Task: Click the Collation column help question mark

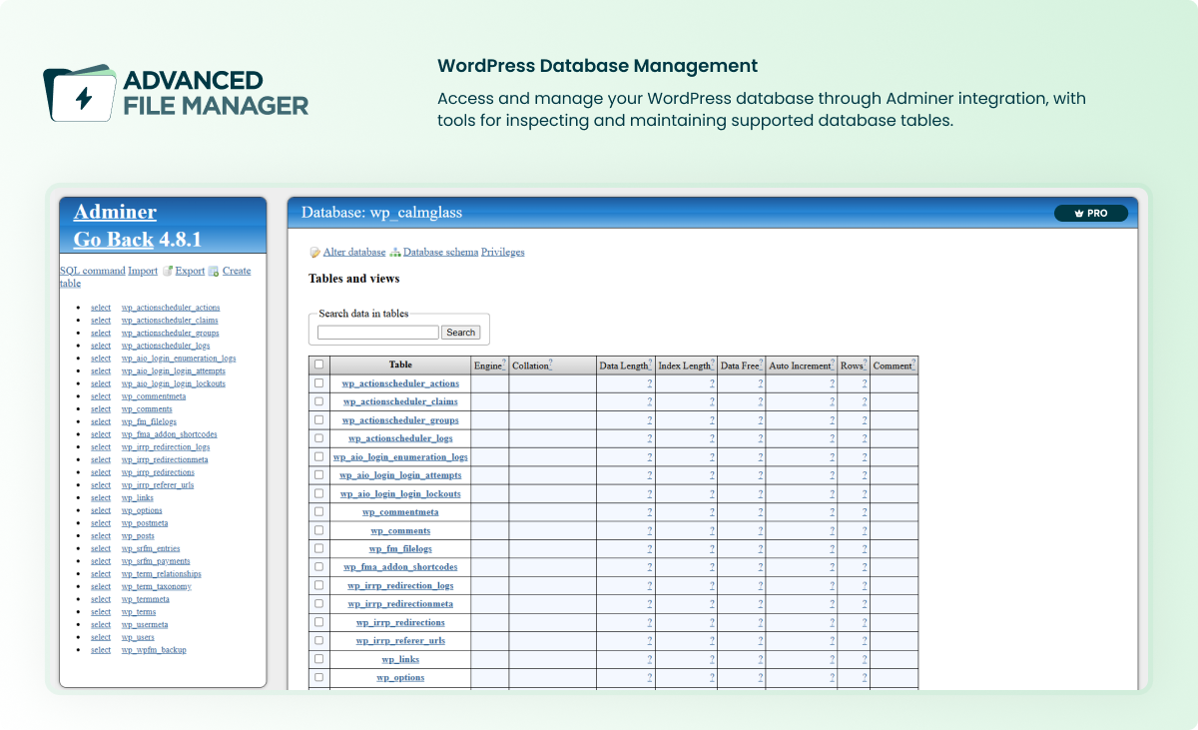Action: 550,364
